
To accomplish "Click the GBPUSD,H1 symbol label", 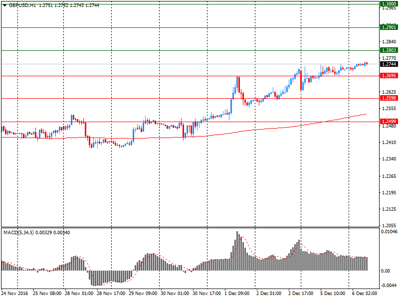I will (x=22, y=5).
